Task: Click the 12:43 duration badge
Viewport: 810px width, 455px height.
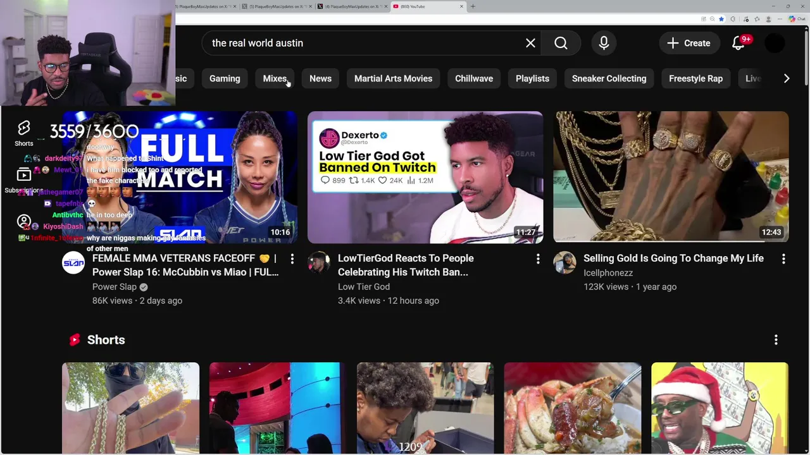Action: [x=771, y=232]
